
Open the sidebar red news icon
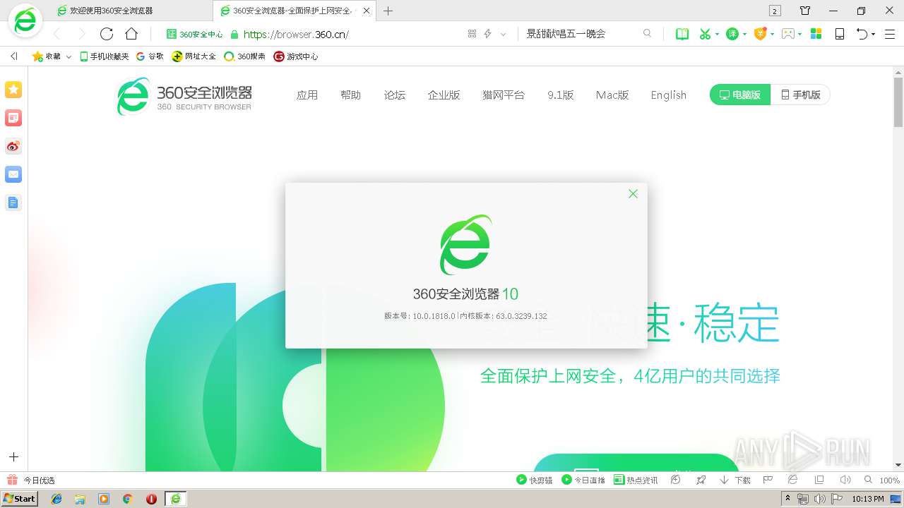13,118
